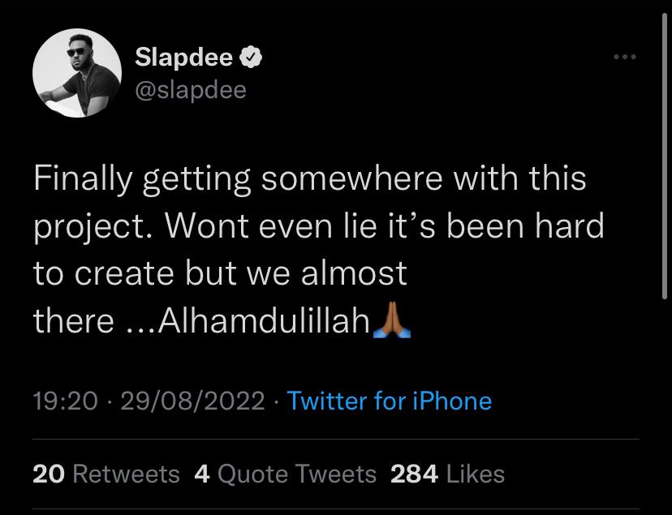Image resolution: width=672 pixels, height=515 pixels.
Task: Open the three-dot more options menu
Action: (x=625, y=58)
